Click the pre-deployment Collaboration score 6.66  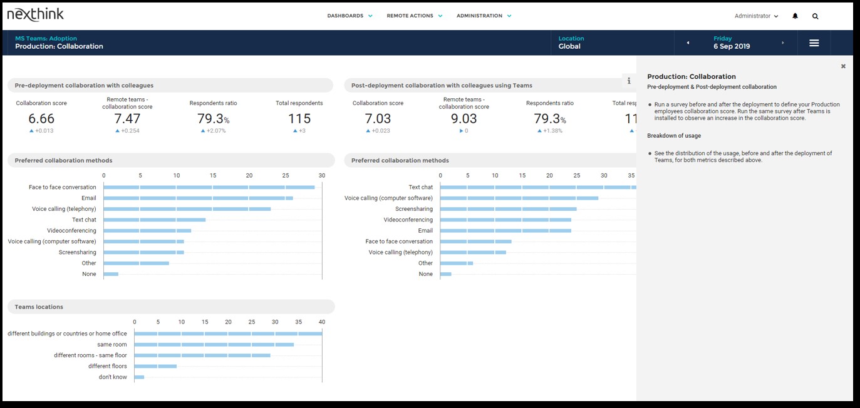click(41, 119)
